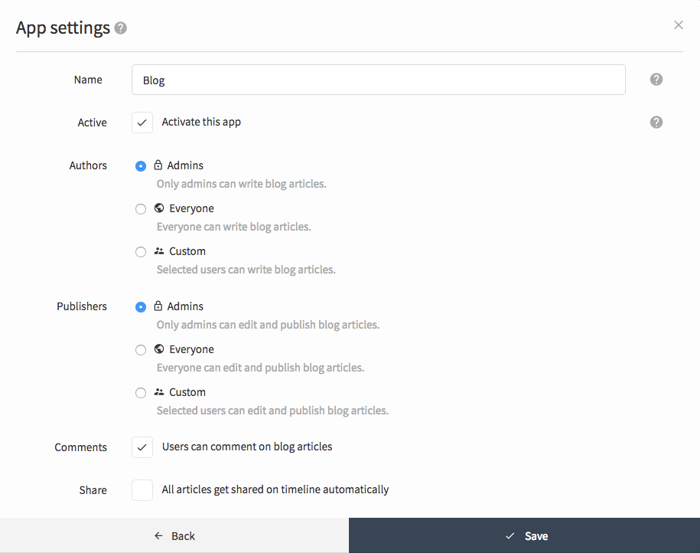Go Back to previous screen
The height and width of the screenshot is (553, 700).
tap(174, 535)
